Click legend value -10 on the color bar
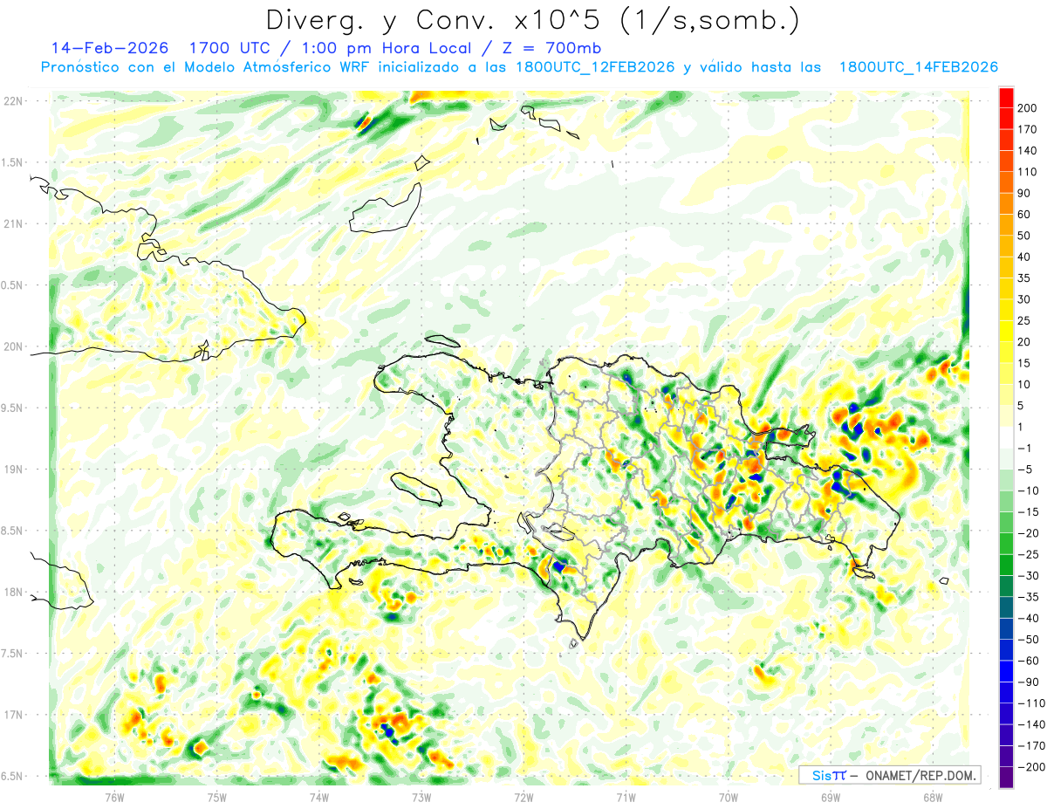This screenshot has height=809, width=1047. [x=1027, y=490]
